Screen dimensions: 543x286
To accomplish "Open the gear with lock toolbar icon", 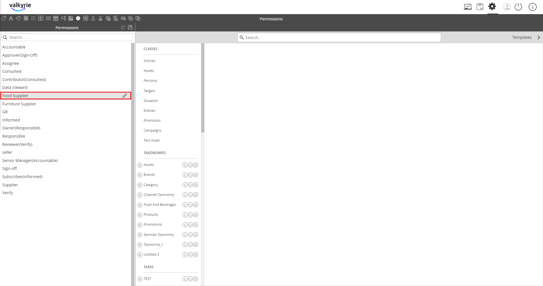I will (108, 18).
